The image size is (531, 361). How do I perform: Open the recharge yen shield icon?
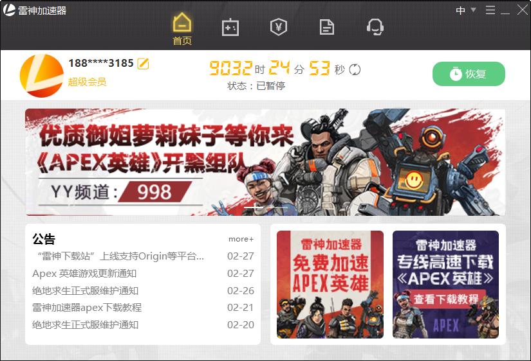point(278,27)
